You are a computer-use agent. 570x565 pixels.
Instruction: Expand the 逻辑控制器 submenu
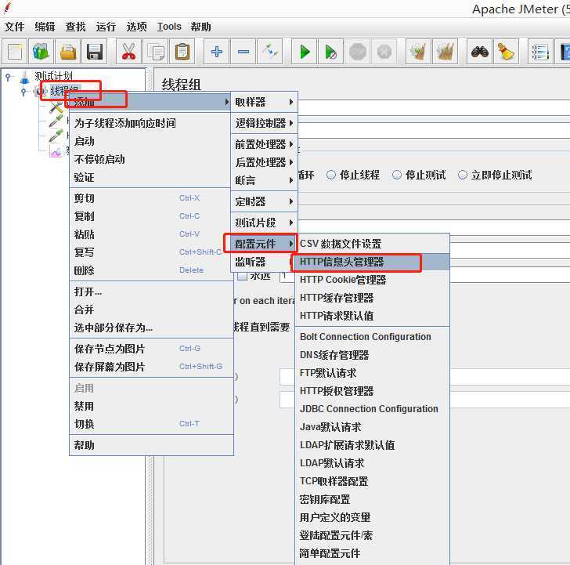pyautogui.click(x=265, y=123)
